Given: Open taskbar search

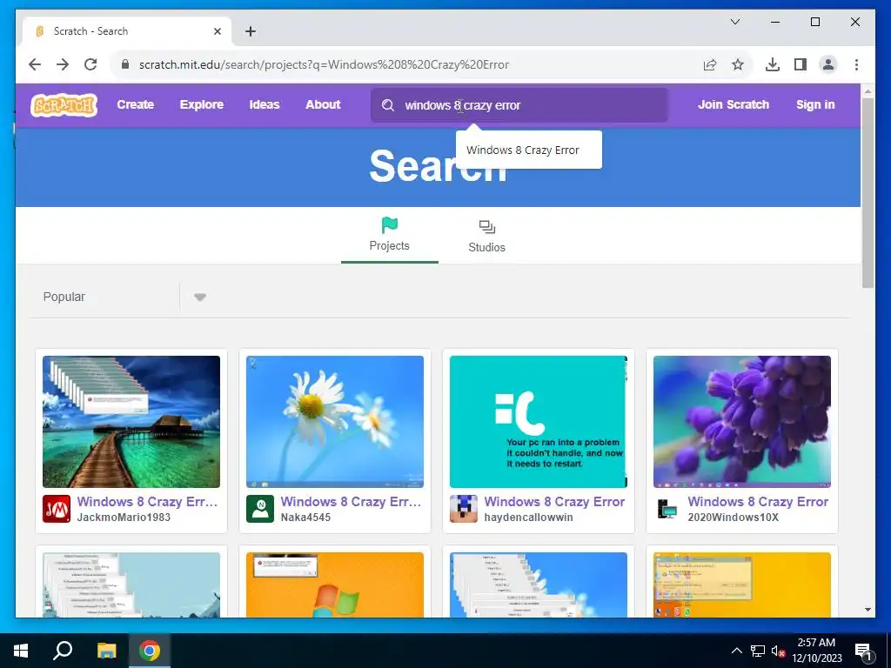Looking at the screenshot, I should pyautogui.click(x=63, y=651).
